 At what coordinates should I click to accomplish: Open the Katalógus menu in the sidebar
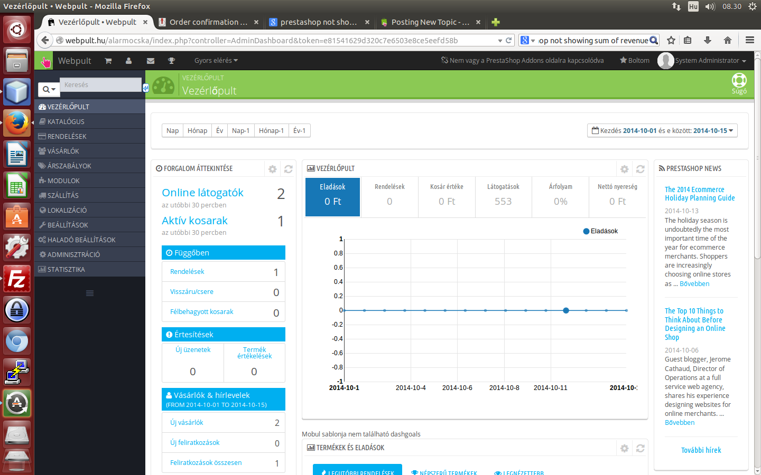[x=90, y=121]
